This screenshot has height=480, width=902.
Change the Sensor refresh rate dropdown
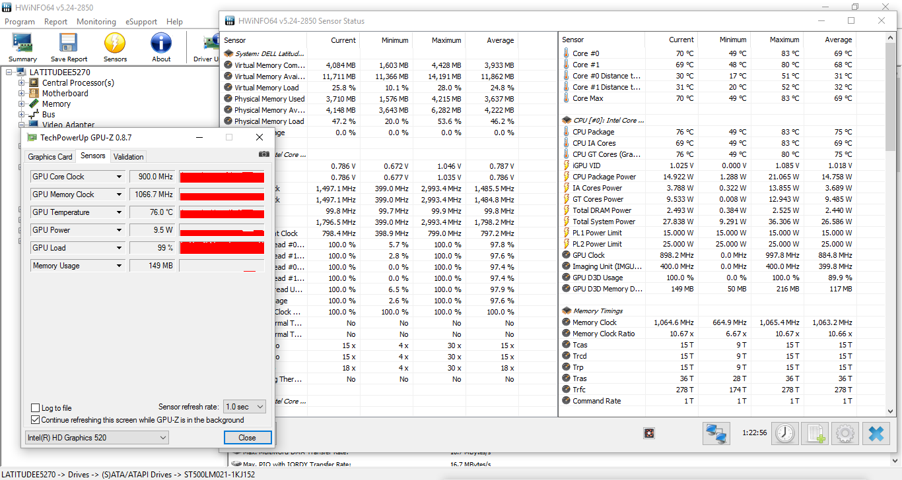click(x=244, y=407)
